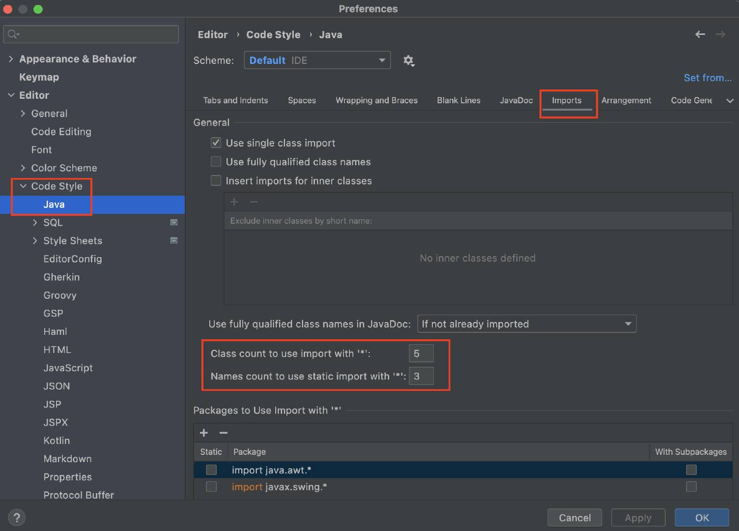Confirm with OK button

tap(702, 518)
